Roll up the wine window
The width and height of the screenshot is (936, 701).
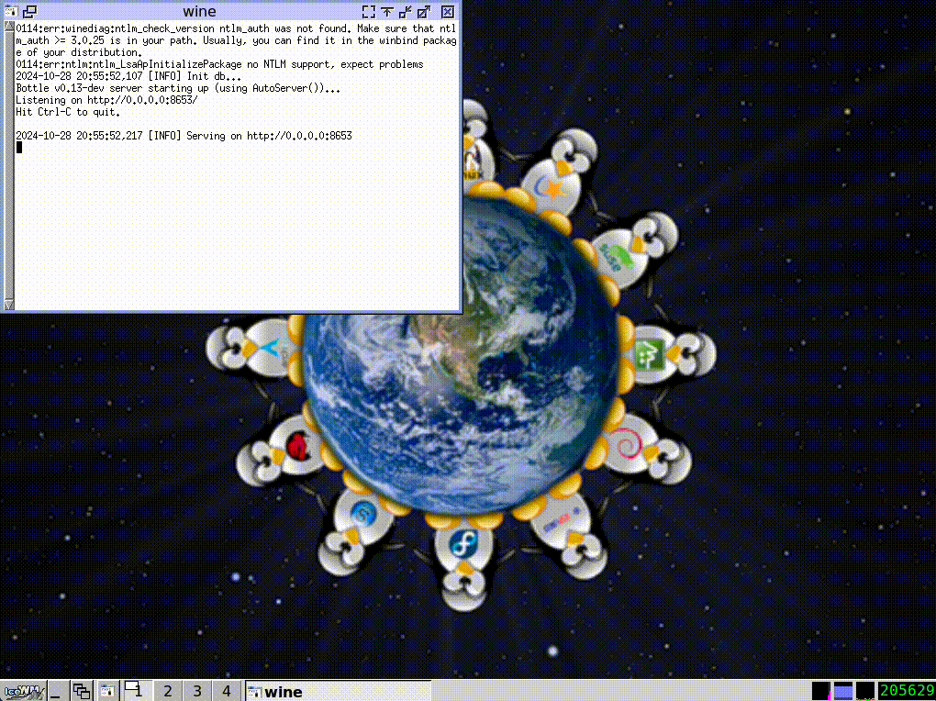pos(387,11)
